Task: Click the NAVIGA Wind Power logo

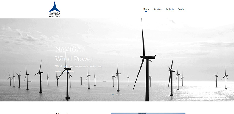Action: coord(55,9)
